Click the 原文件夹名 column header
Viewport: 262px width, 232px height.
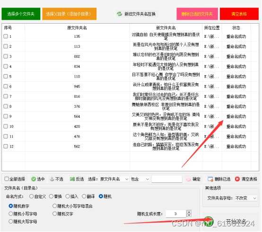tap(77, 28)
